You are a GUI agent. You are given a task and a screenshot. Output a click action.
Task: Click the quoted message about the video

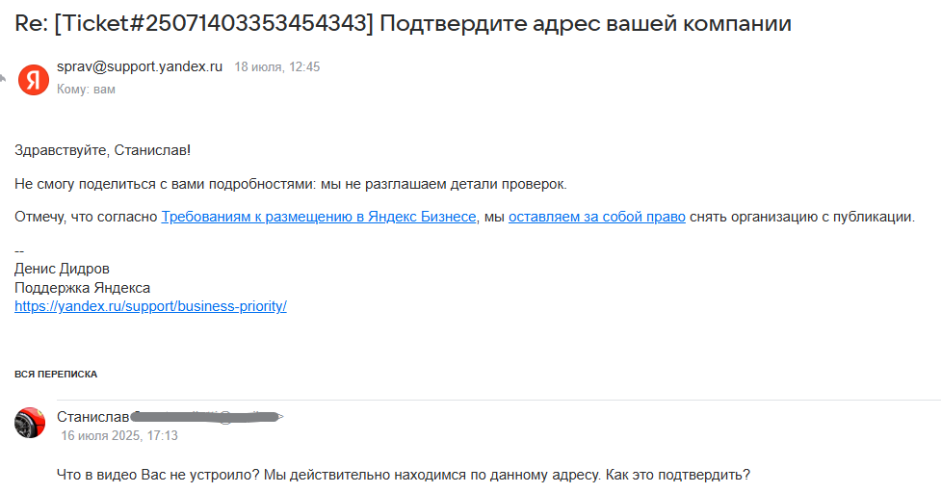[405, 475]
